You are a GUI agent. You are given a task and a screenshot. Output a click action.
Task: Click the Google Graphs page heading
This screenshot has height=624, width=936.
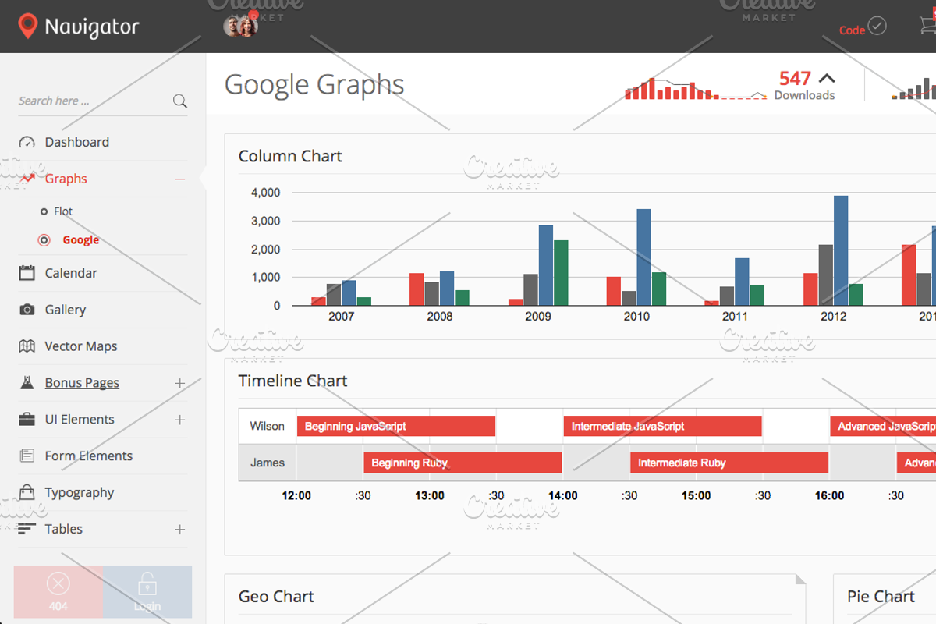coord(314,84)
